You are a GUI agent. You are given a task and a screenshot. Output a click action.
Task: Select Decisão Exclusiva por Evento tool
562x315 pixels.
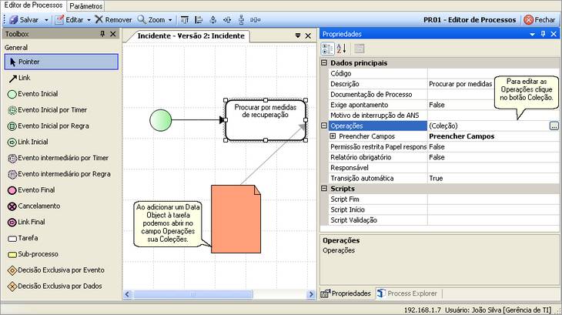pyautogui.click(x=62, y=270)
